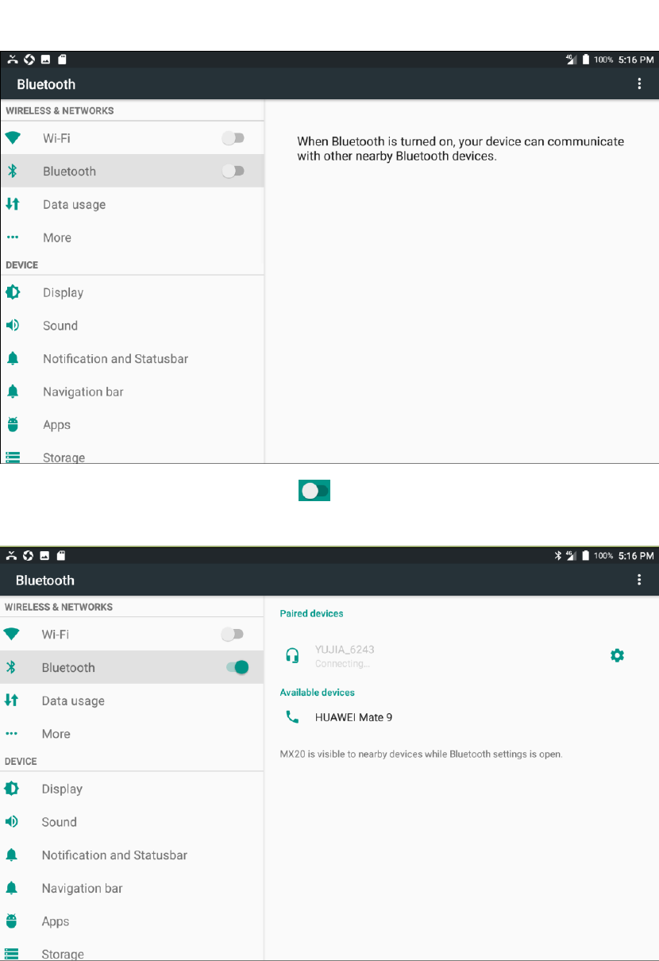Click '5:16 PM' clock on Bluetooth-off screen
Viewport: 659px width, 961px height.
pos(636,60)
